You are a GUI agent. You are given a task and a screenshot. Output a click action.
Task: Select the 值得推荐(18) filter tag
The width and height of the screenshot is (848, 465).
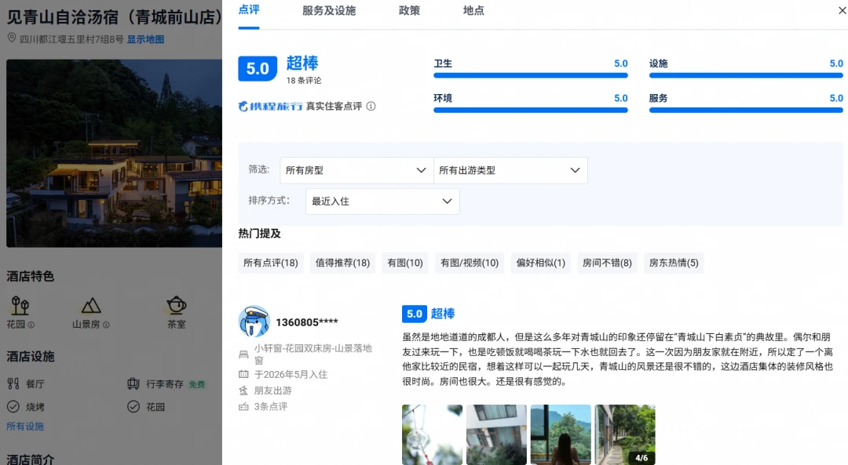coord(342,263)
